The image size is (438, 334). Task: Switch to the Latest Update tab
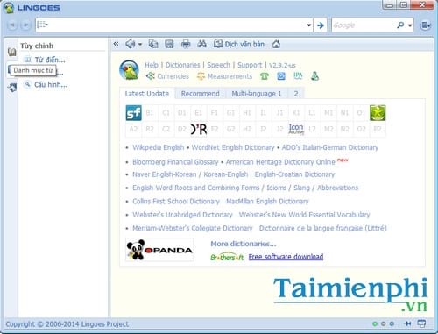click(x=147, y=94)
